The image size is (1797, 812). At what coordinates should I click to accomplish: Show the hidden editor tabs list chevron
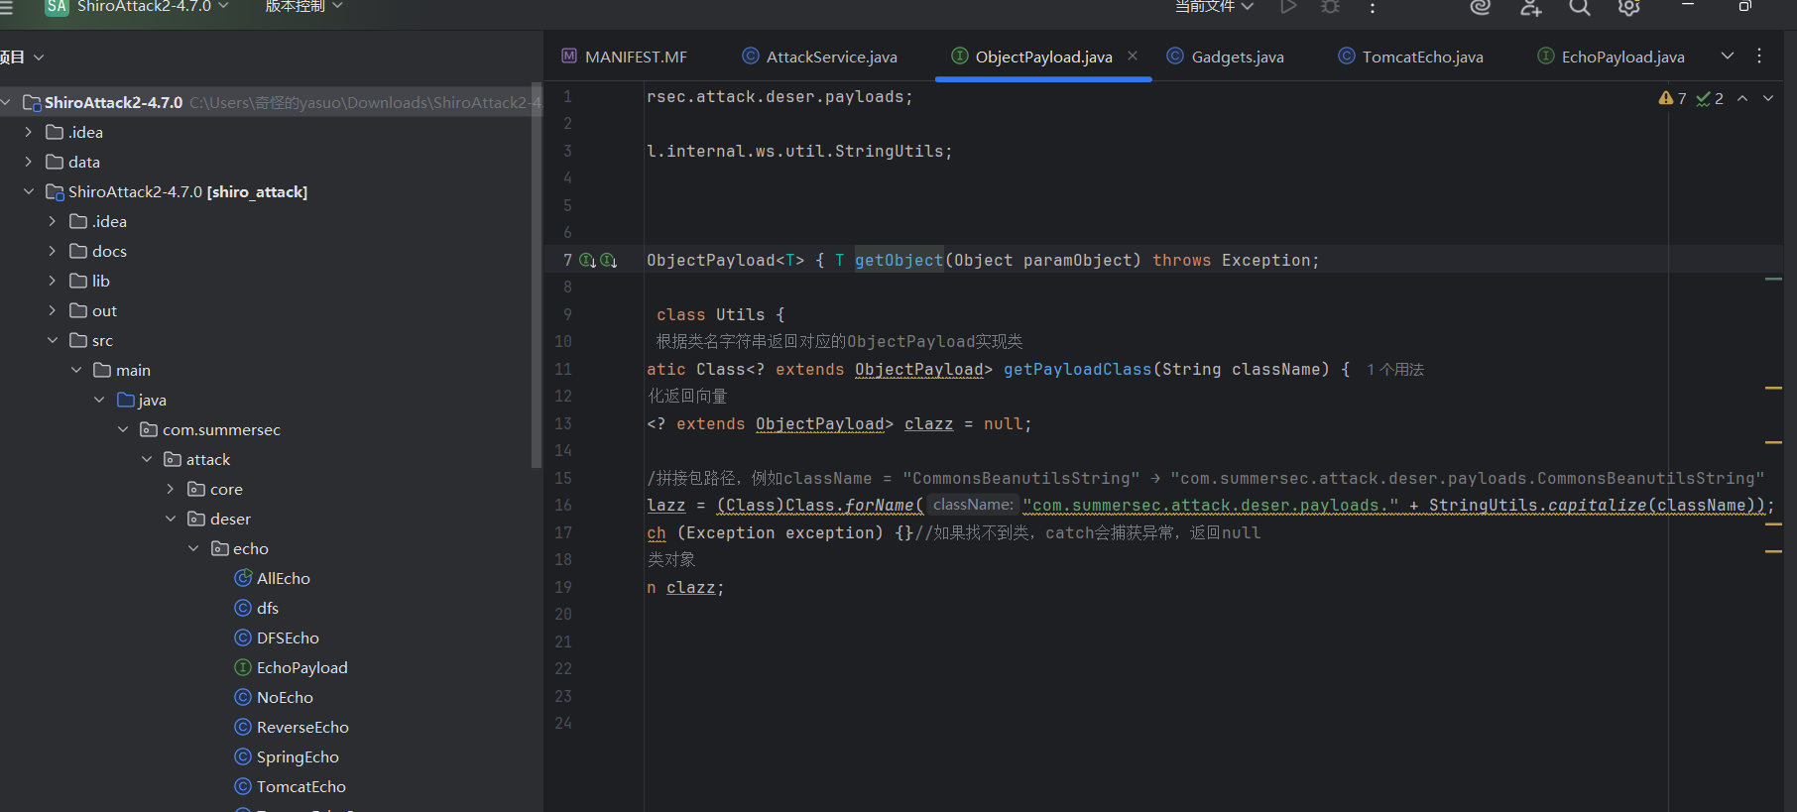[x=1728, y=56]
